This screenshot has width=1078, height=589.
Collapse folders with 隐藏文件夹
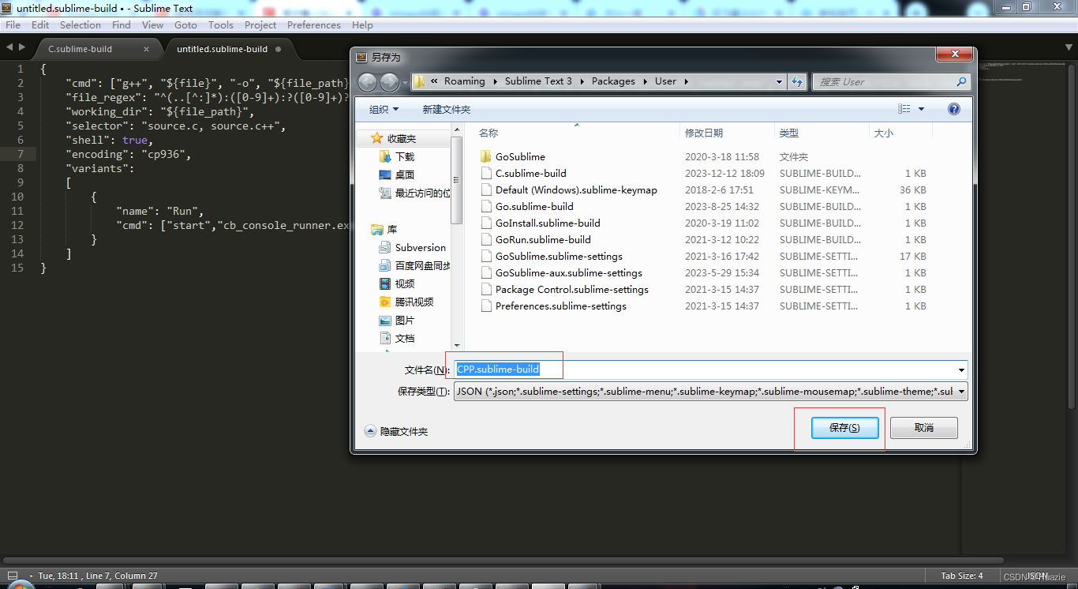coord(396,431)
